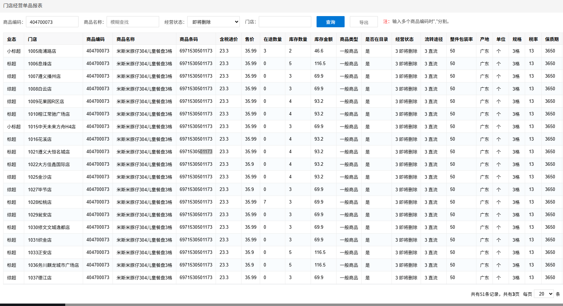Click the 保质期 column header

tap(551, 39)
